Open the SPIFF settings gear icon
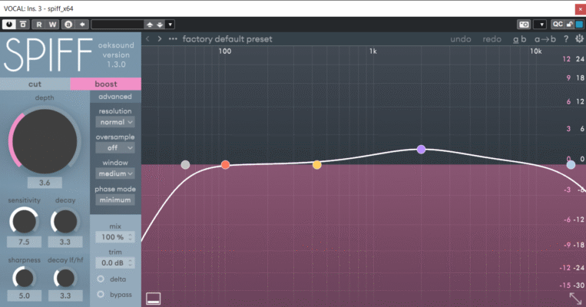Image resolution: width=586 pixels, height=307 pixels. point(578,39)
